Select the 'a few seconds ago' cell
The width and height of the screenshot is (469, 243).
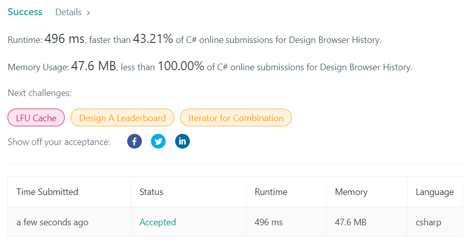point(69,222)
